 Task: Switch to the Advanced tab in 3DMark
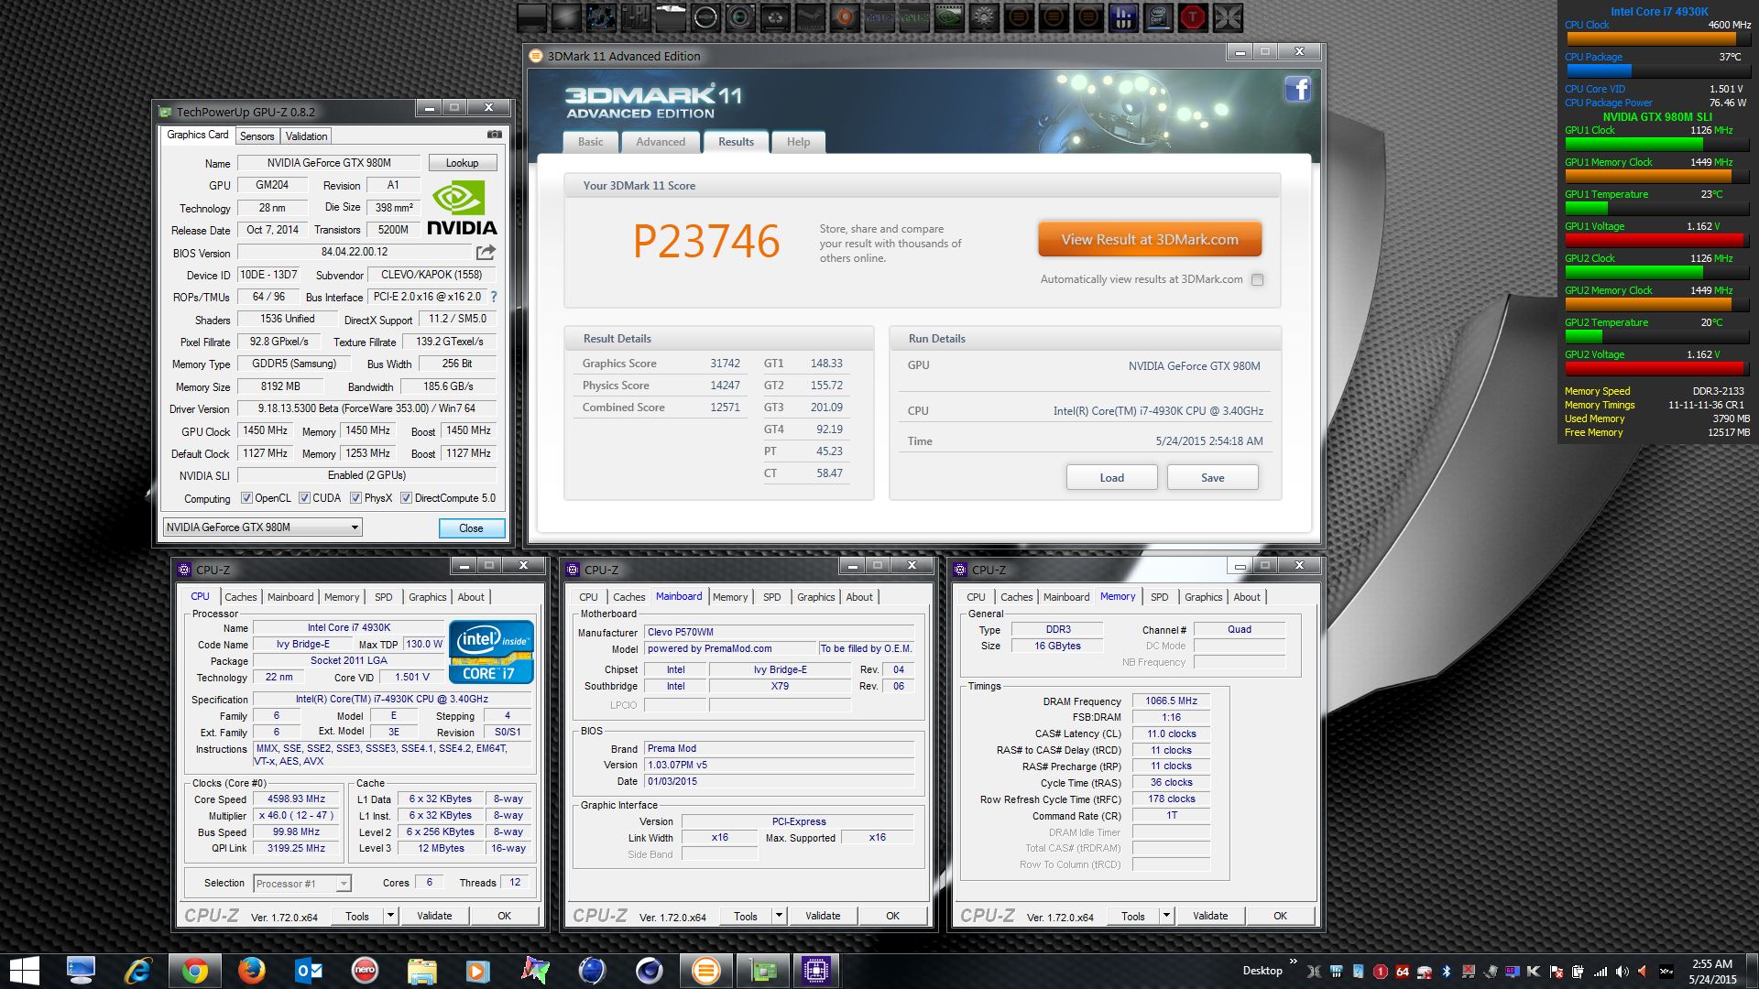pos(660,142)
